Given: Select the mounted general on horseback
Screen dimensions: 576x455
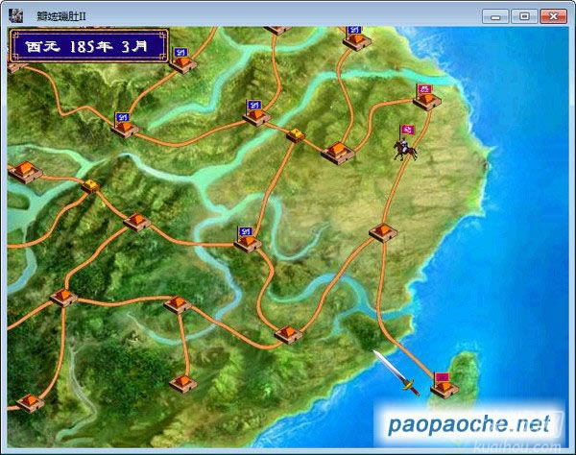Looking at the screenshot, I should coord(405,144).
